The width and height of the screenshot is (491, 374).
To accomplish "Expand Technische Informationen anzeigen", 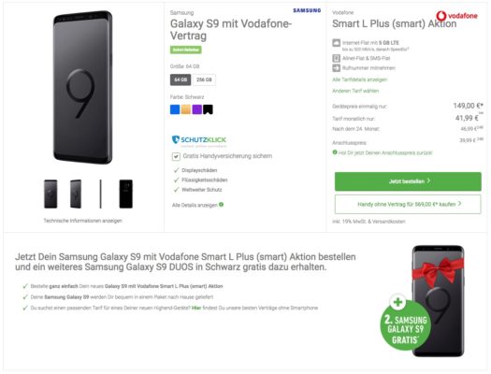I will point(82,221).
